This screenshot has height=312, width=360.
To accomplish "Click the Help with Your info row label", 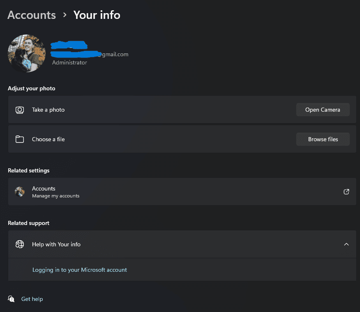I will pos(56,244).
